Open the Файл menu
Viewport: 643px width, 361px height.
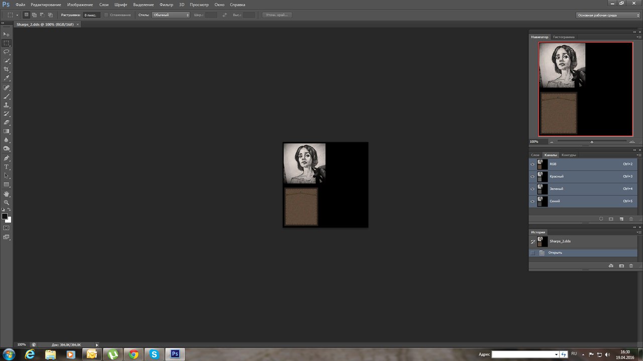click(20, 5)
